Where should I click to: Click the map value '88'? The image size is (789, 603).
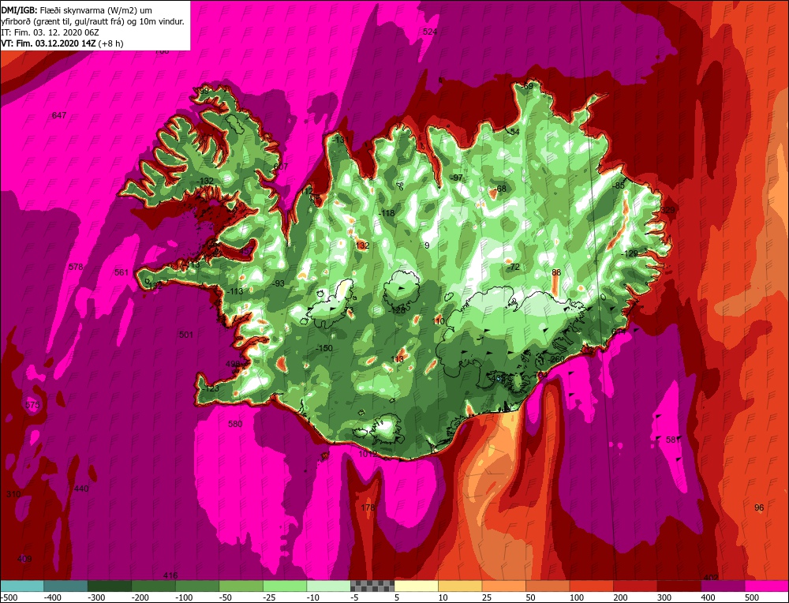click(556, 272)
